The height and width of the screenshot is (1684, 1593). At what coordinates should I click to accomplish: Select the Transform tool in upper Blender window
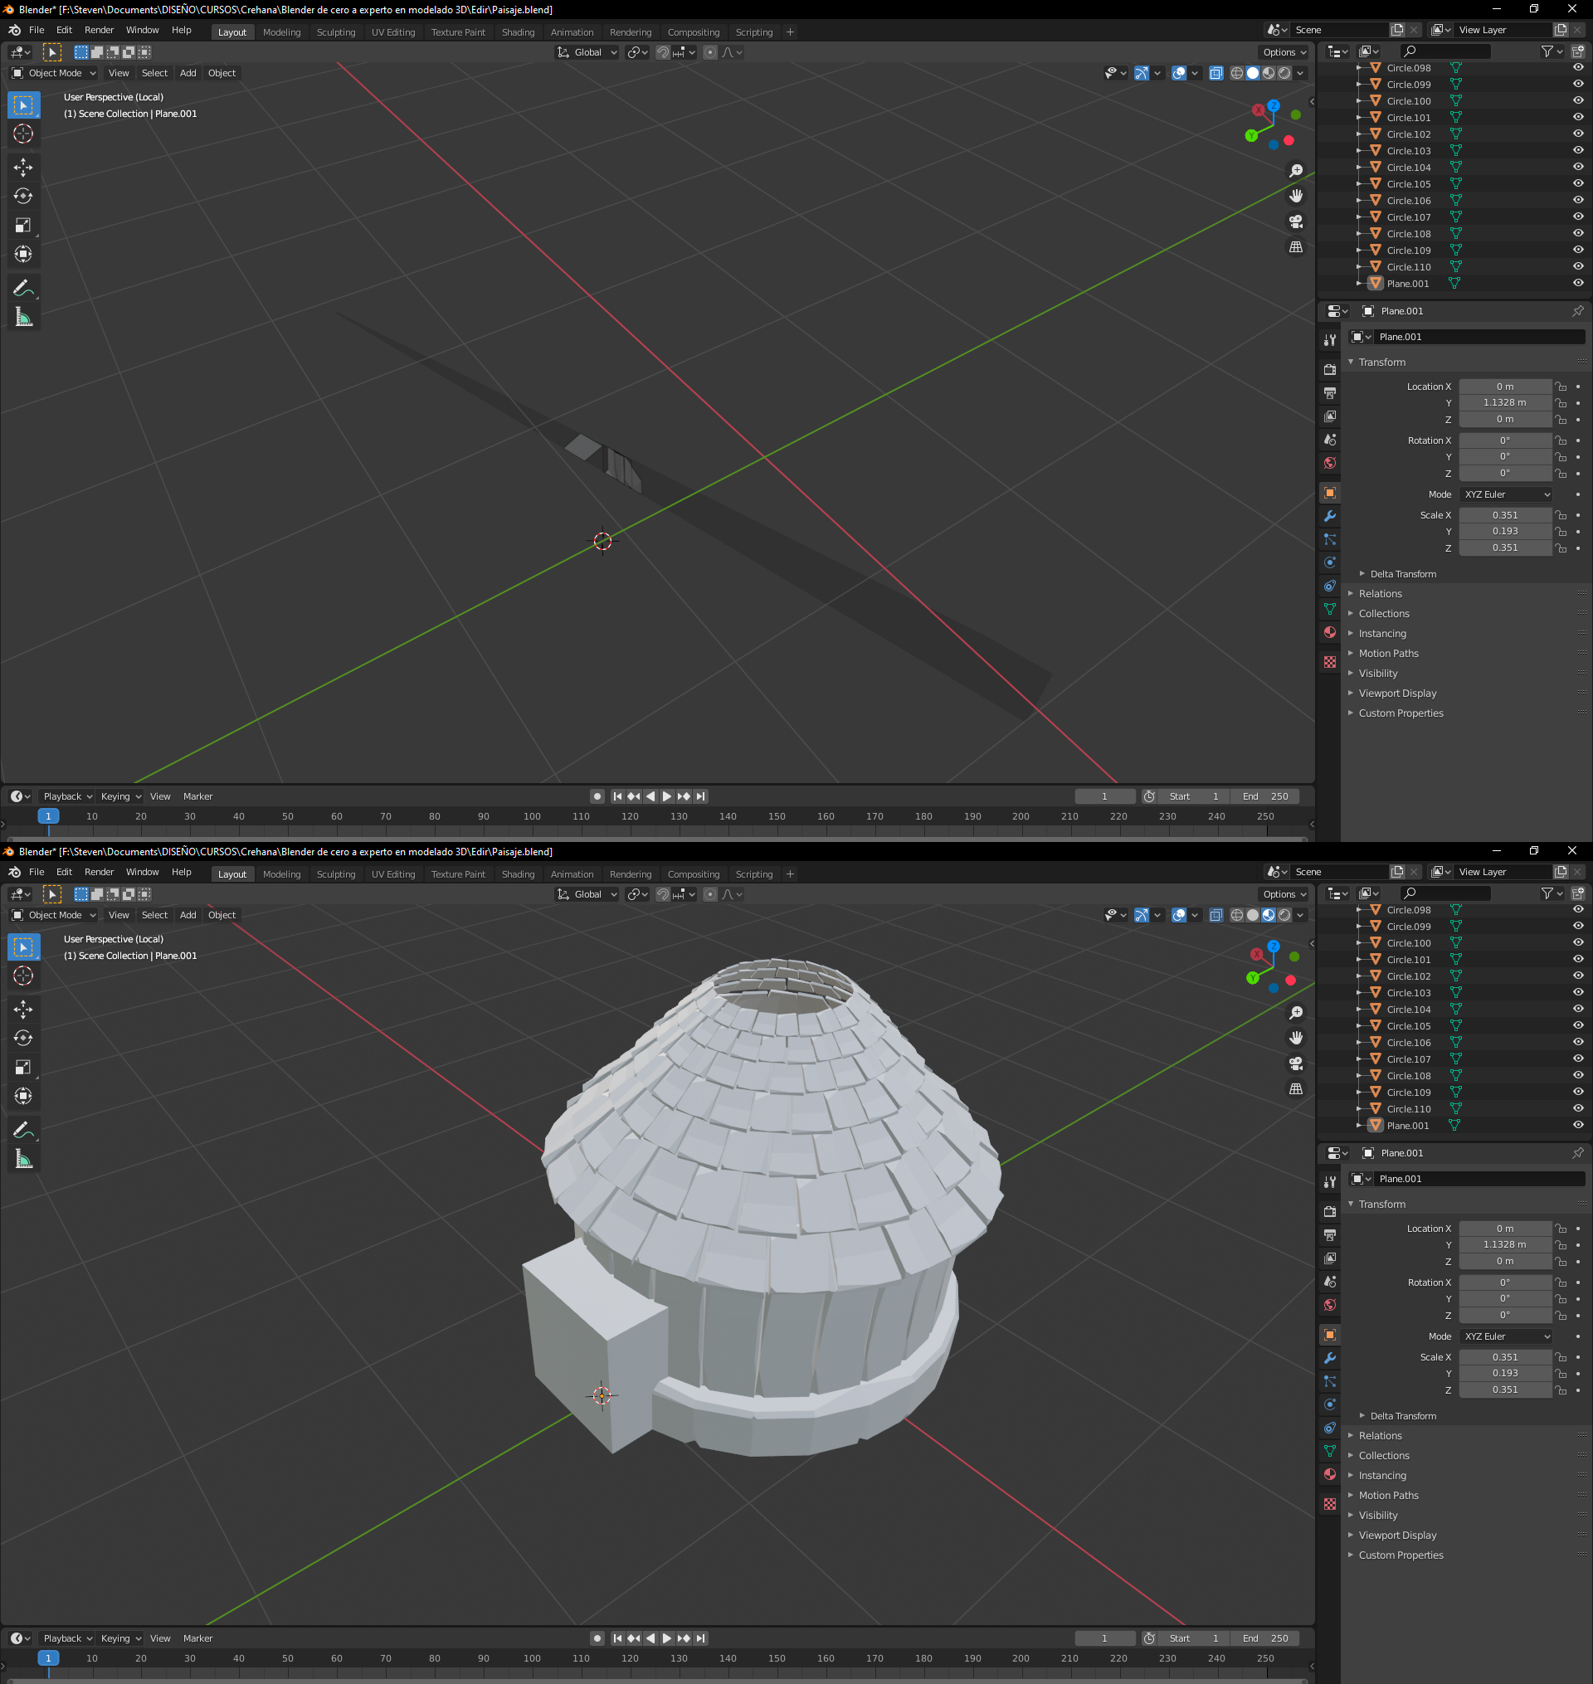pos(23,254)
